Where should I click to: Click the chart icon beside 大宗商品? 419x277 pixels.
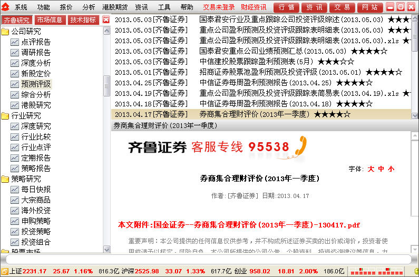pyautogui.click(x=15, y=200)
